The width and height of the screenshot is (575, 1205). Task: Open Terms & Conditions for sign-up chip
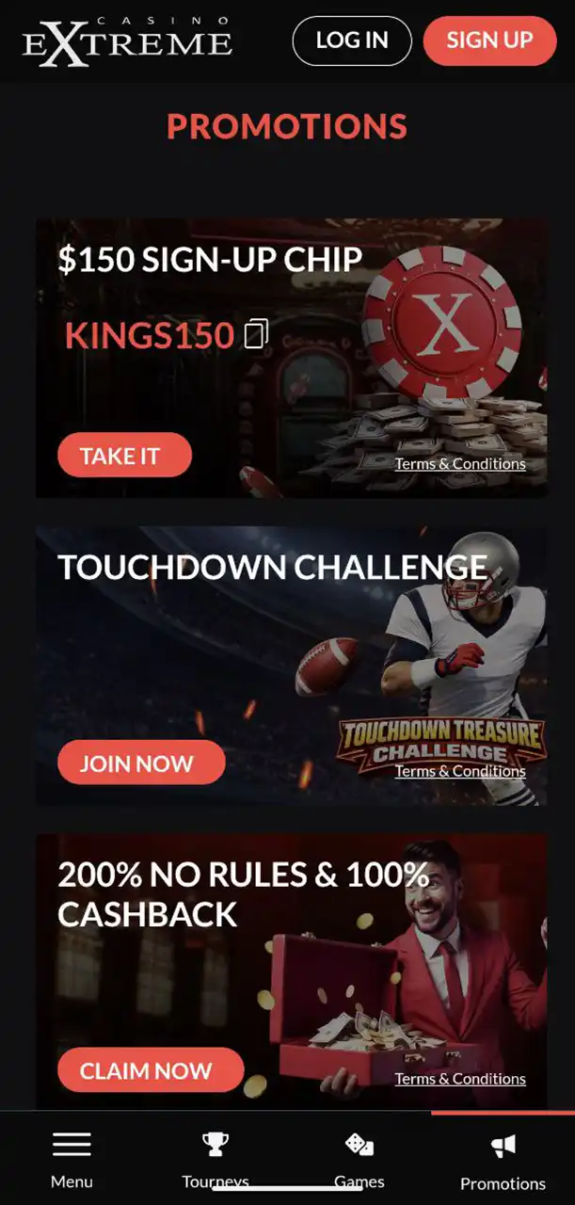tap(460, 463)
